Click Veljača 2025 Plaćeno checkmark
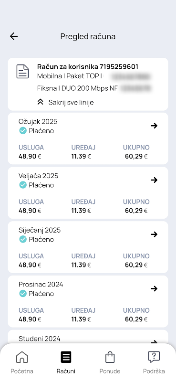The height and width of the screenshot is (382, 176). coord(22,185)
